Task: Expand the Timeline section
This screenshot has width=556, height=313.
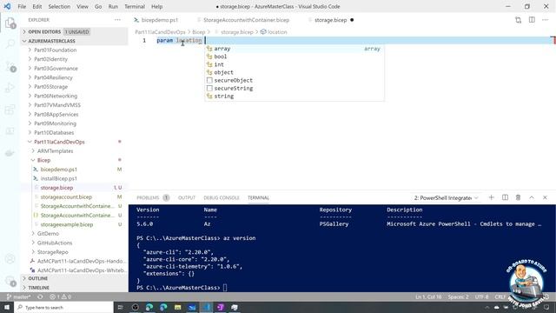Action: click(74, 288)
